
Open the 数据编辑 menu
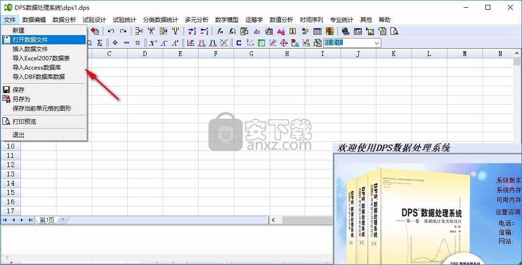click(34, 19)
